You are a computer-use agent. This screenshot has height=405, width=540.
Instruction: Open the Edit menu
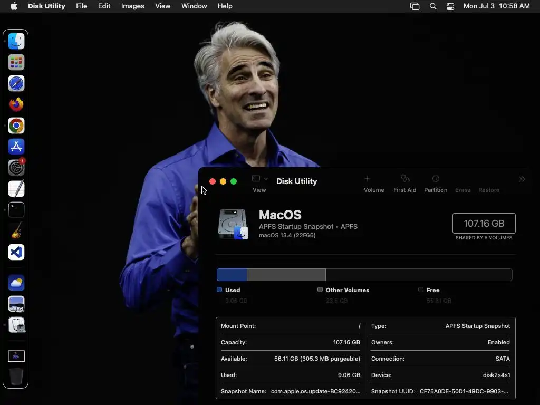pos(104,6)
